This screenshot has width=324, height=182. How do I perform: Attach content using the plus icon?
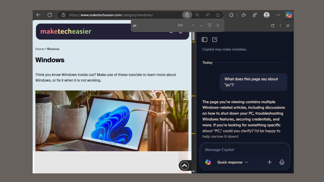(270, 162)
